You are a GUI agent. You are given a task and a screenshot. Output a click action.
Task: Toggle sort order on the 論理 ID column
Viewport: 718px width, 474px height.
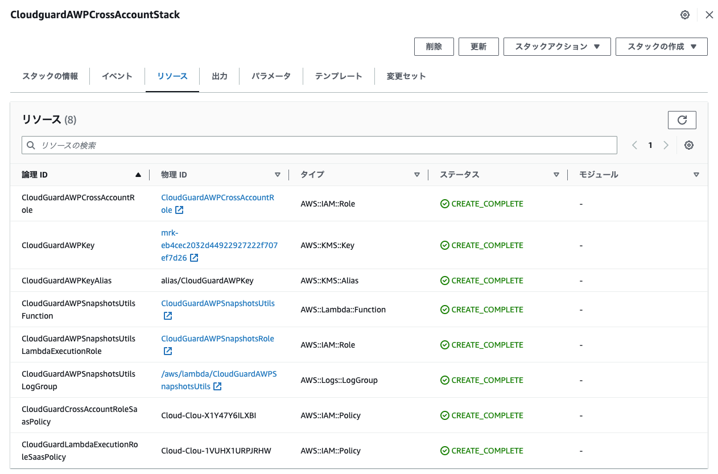pyautogui.click(x=138, y=175)
